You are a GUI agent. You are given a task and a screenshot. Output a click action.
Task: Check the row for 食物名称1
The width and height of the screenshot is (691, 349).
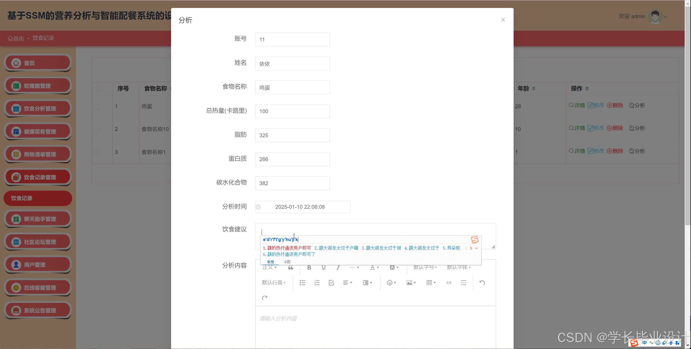pyautogui.click(x=97, y=152)
